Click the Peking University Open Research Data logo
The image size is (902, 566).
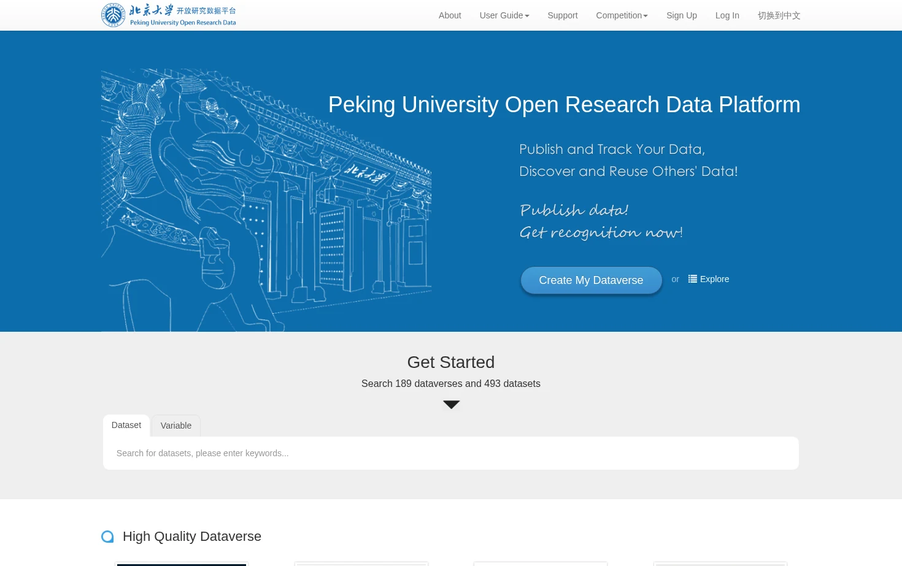point(169,15)
